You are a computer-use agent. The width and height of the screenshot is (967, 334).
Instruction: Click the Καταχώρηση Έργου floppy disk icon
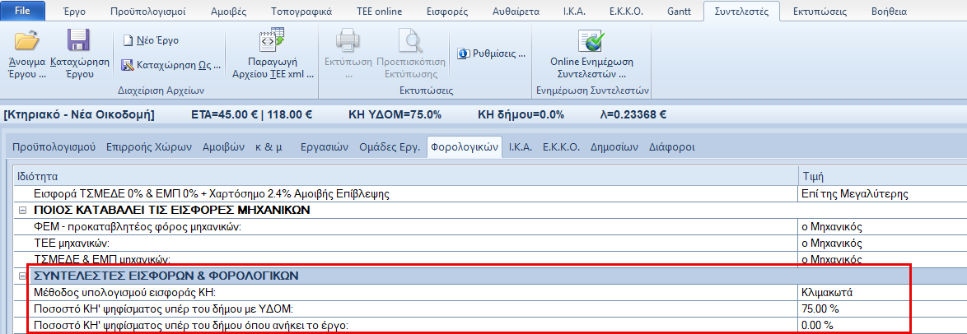(x=79, y=41)
